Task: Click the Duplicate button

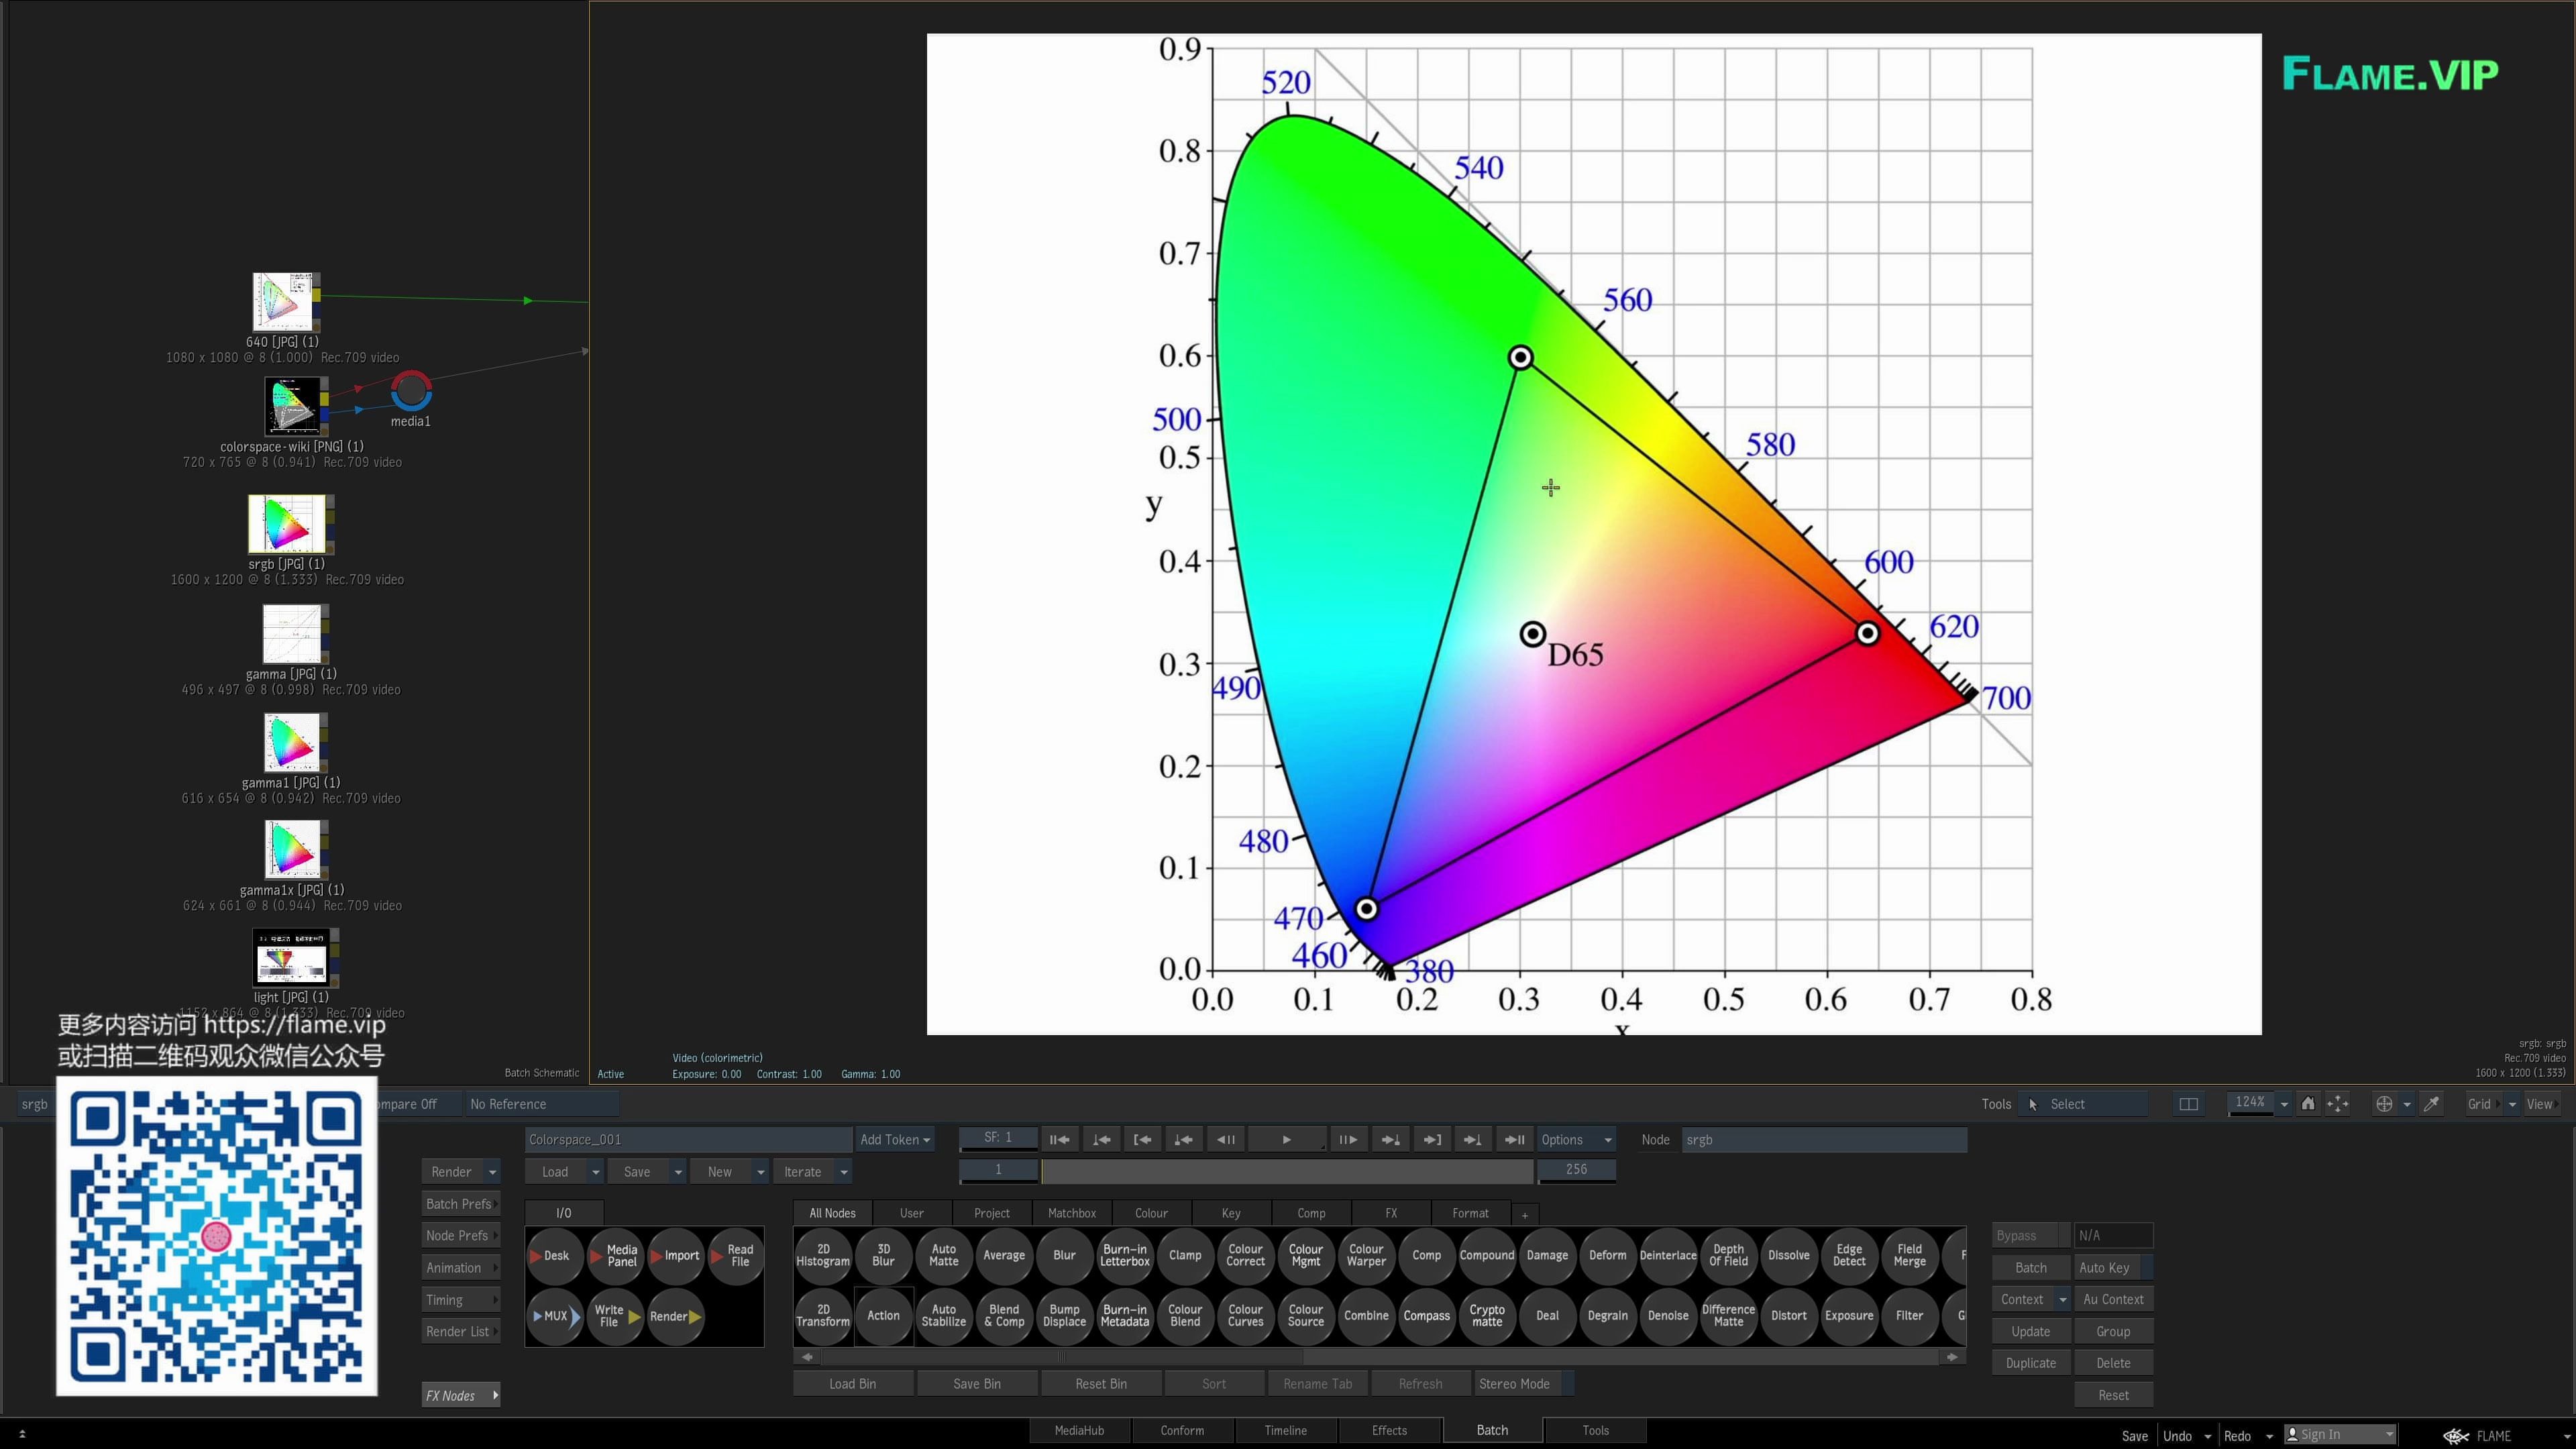Action: pyautogui.click(x=2030, y=1363)
